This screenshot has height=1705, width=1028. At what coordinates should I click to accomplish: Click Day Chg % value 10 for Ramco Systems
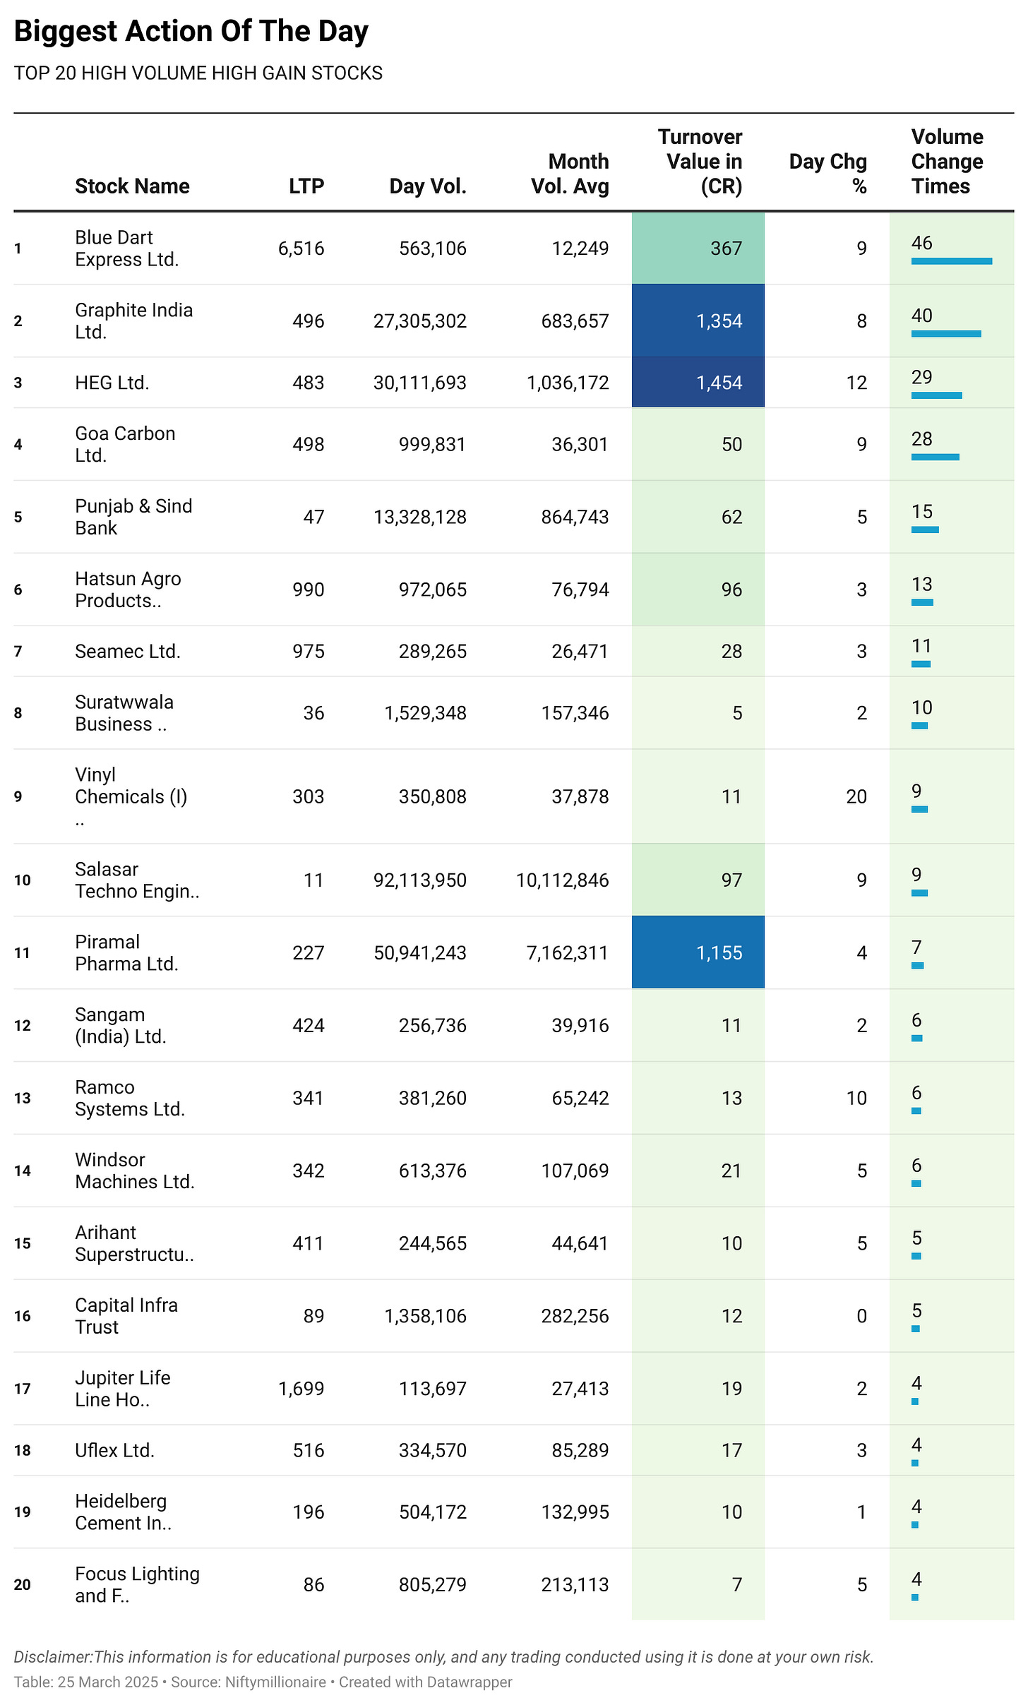click(856, 1099)
